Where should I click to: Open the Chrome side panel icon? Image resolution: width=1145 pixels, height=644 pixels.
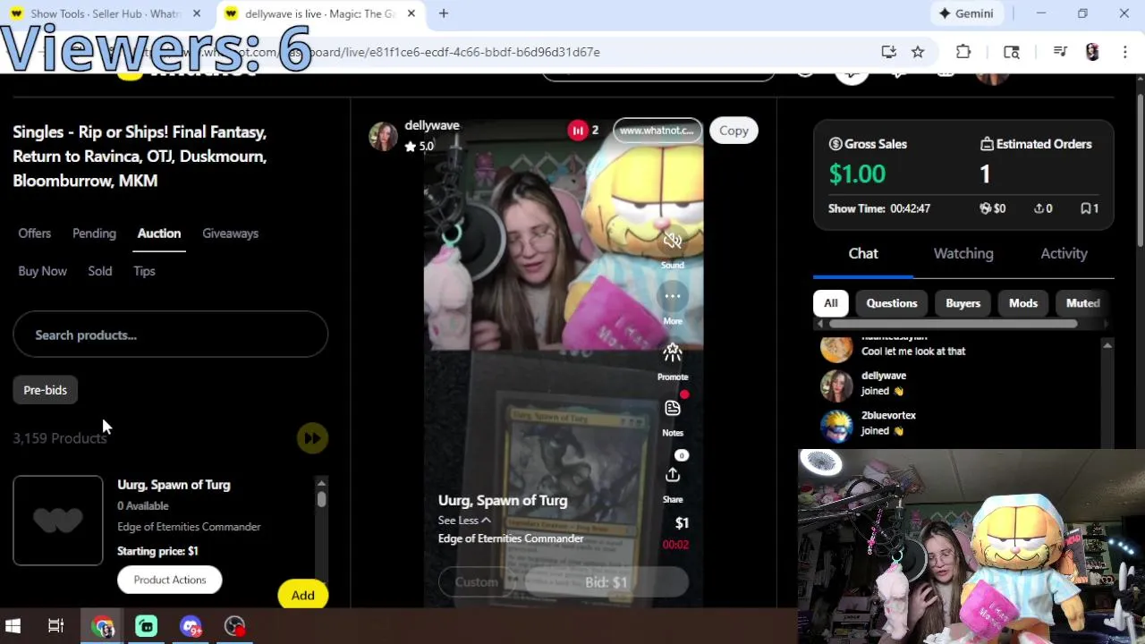pos(1012,52)
